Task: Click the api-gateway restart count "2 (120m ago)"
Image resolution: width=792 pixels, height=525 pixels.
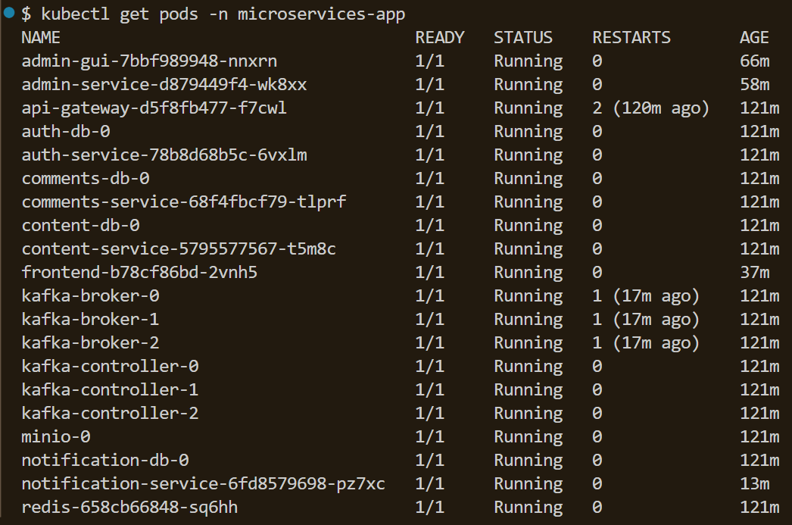Action: pyautogui.click(x=651, y=108)
